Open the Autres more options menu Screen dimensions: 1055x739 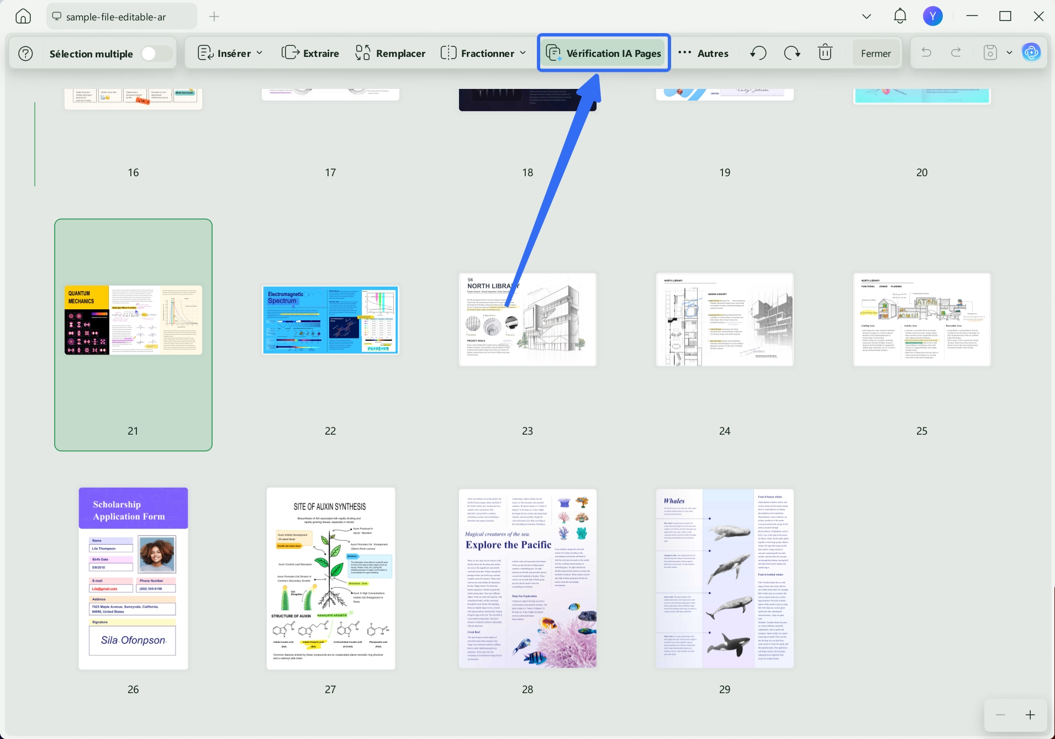704,54
